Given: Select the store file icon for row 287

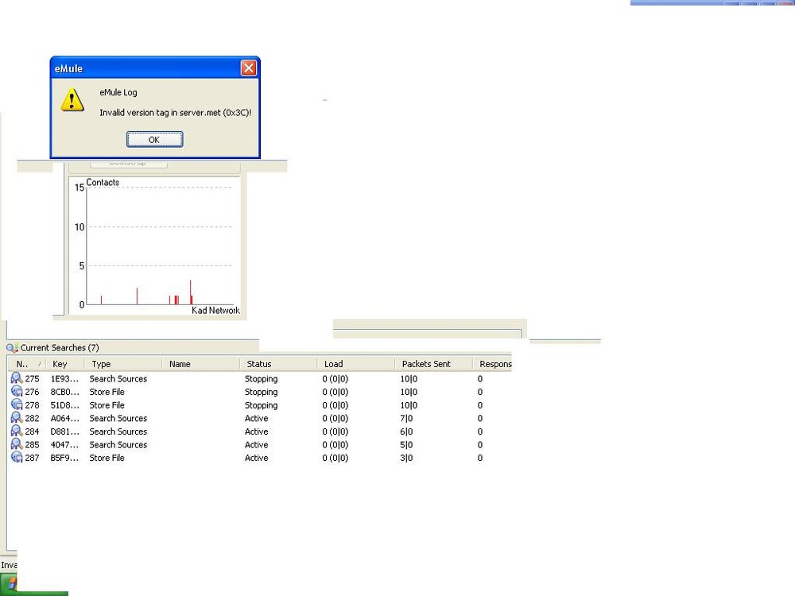Looking at the screenshot, I should pyautogui.click(x=17, y=457).
